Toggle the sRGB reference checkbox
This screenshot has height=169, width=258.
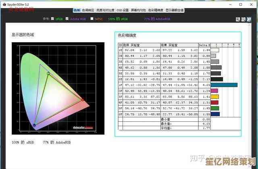point(53,19)
